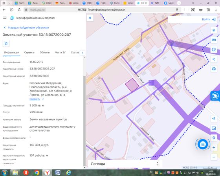Screen dimensions: 220x176
Task: Click the nspd.gov.ru address field
Action: pyautogui.click(x=37, y=10)
